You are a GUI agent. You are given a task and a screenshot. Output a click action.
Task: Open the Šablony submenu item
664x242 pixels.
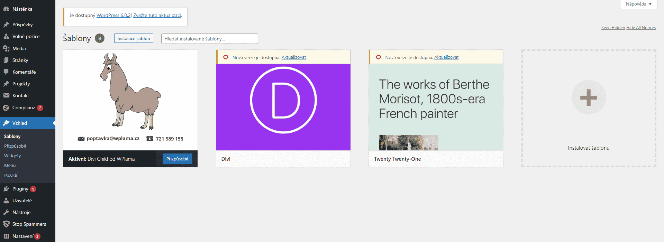tap(12, 136)
